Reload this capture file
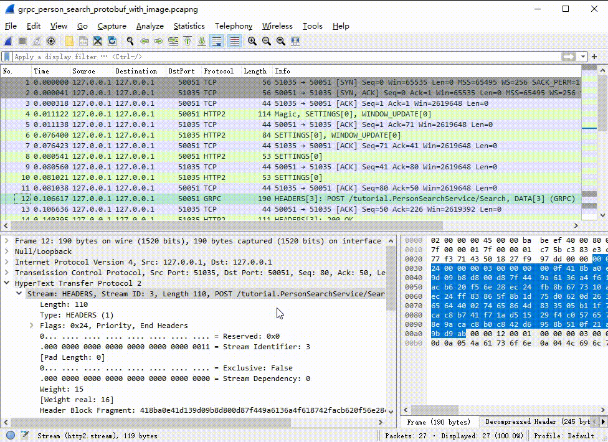 click(x=112, y=41)
